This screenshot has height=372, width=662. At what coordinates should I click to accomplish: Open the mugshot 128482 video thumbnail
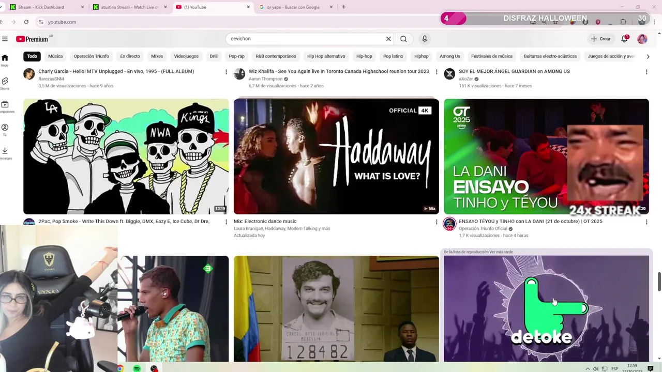(x=336, y=309)
